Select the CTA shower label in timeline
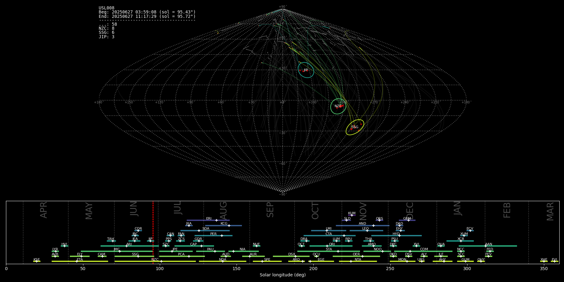 coord(329,234)
